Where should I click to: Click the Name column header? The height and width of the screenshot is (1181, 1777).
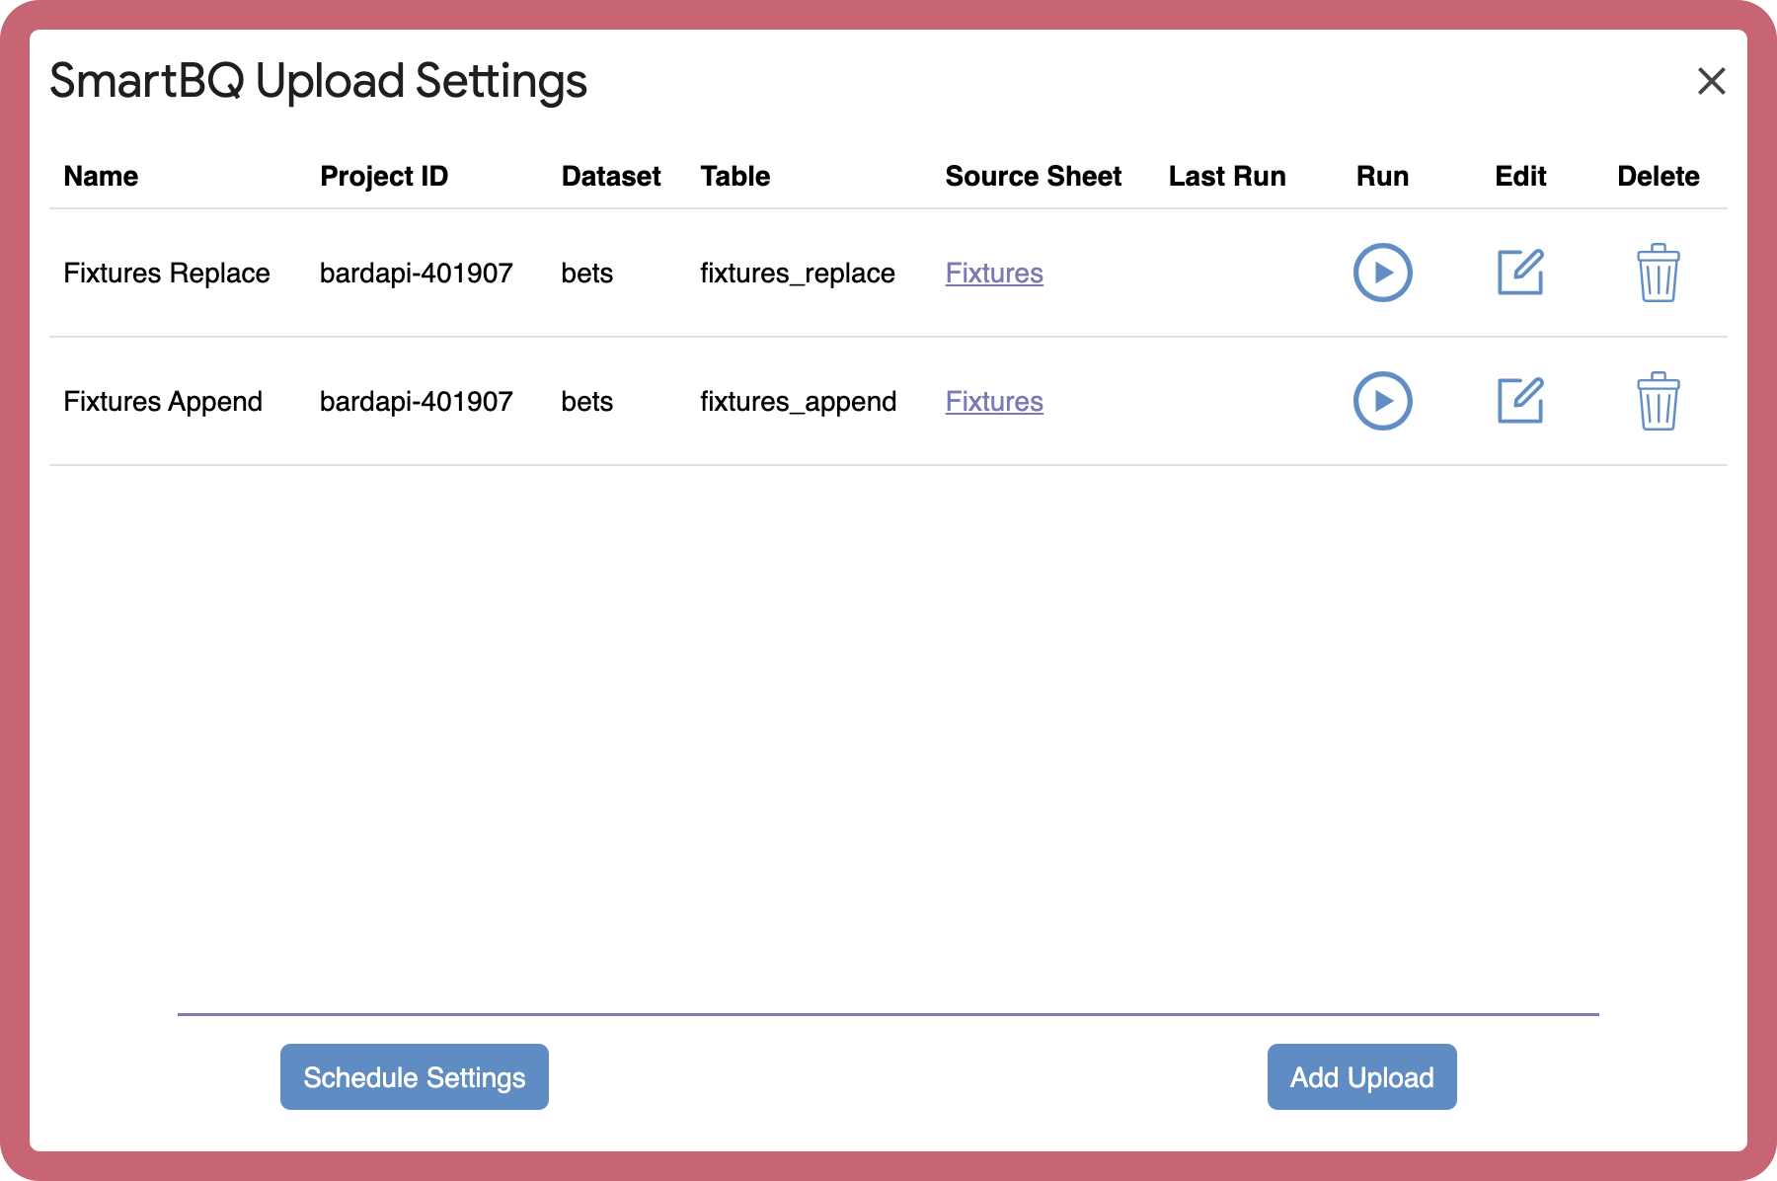click(x=101, y=176)
